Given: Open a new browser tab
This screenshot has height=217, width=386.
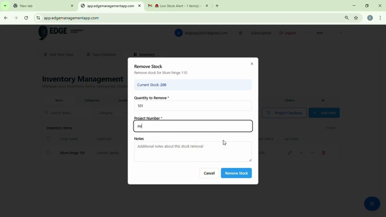Looking at the screenshot, I should pos(217,6).
